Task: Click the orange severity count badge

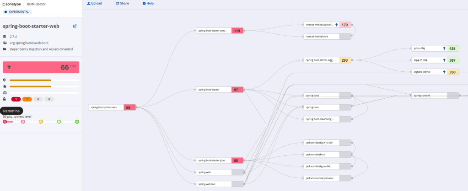Action: click(27, 99)
